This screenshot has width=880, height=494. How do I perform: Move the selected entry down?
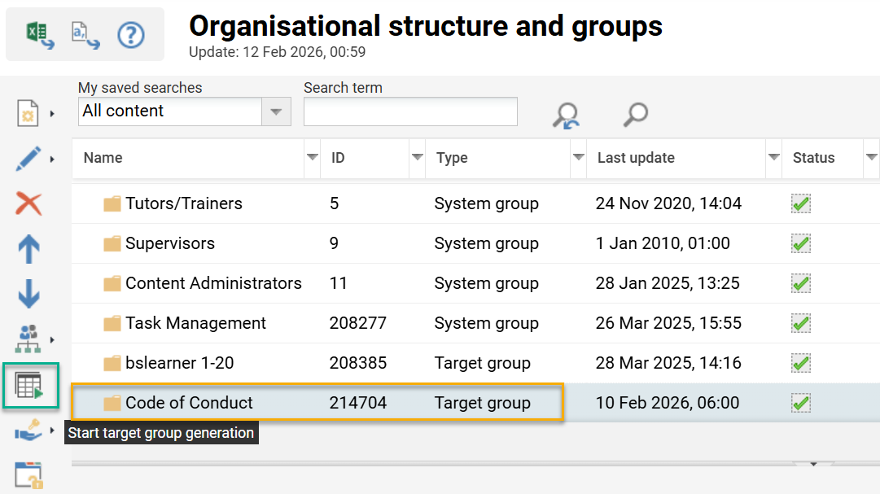pos(29,294)
